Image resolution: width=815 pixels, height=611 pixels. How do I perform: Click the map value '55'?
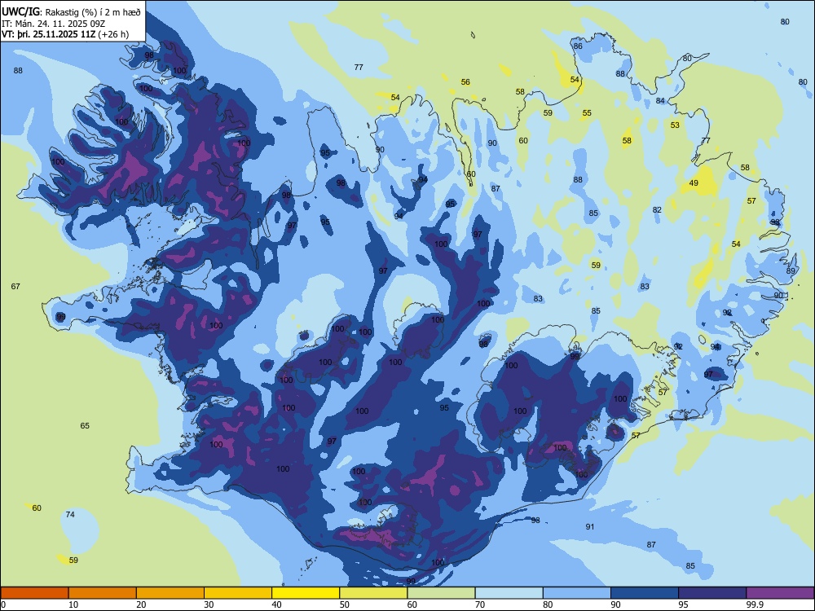point(587,112)
